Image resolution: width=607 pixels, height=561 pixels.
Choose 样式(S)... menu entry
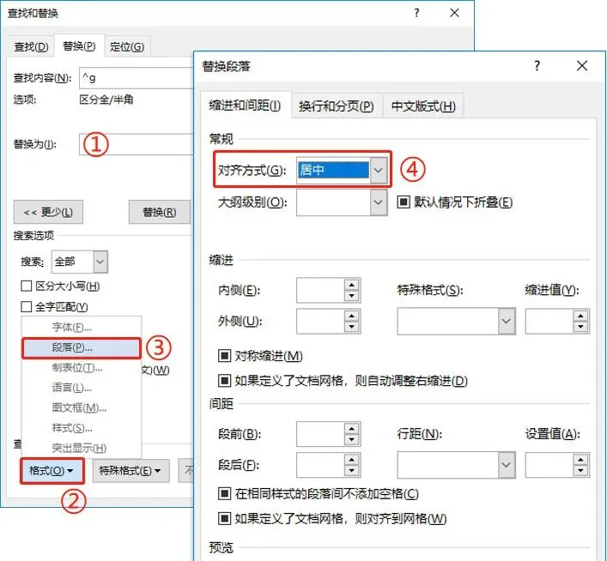pyautogui.click(x=82, y=428)
